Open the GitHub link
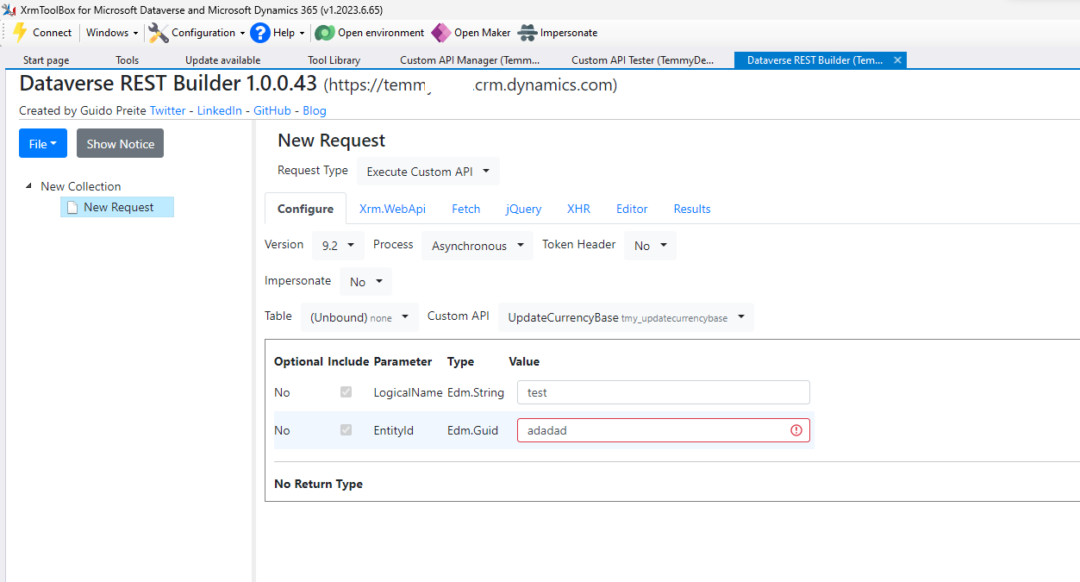This screenshot has width=1080, height=582. point(272,110)
